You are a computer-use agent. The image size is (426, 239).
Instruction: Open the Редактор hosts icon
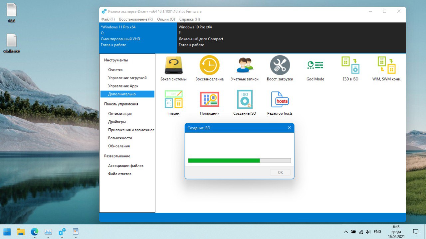[280, 99]
